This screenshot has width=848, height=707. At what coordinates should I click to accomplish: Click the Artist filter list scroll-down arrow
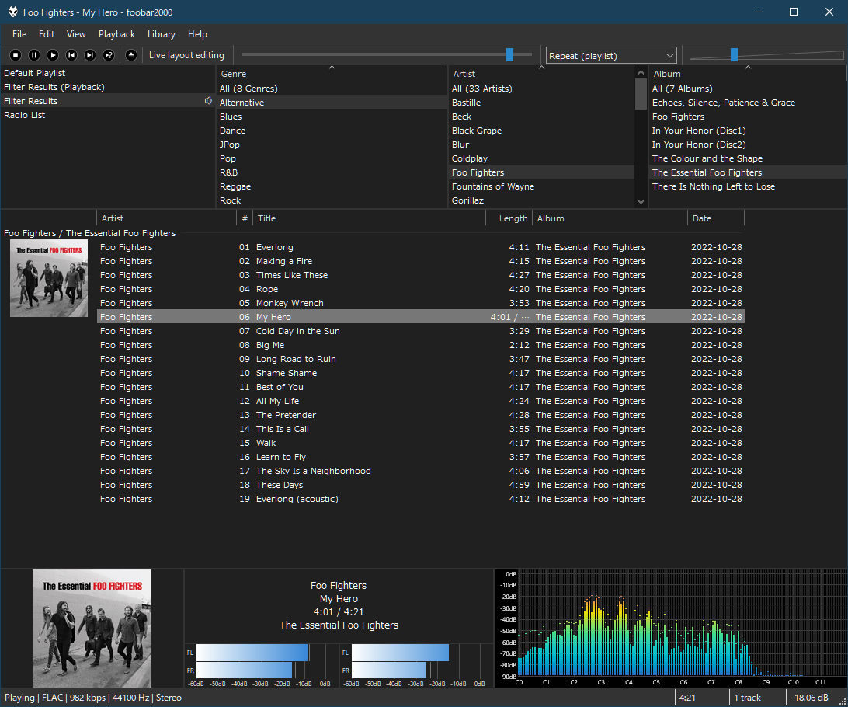coord(641,202)
